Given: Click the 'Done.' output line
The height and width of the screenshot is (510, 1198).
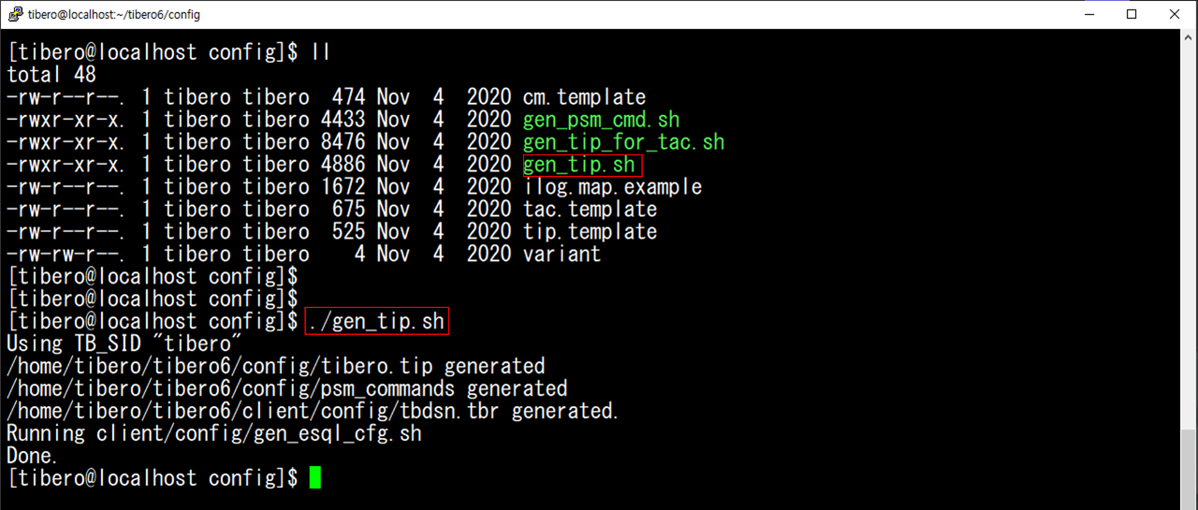Looking at the screenshot, I should pyautogui.click(x=33, y=456).
